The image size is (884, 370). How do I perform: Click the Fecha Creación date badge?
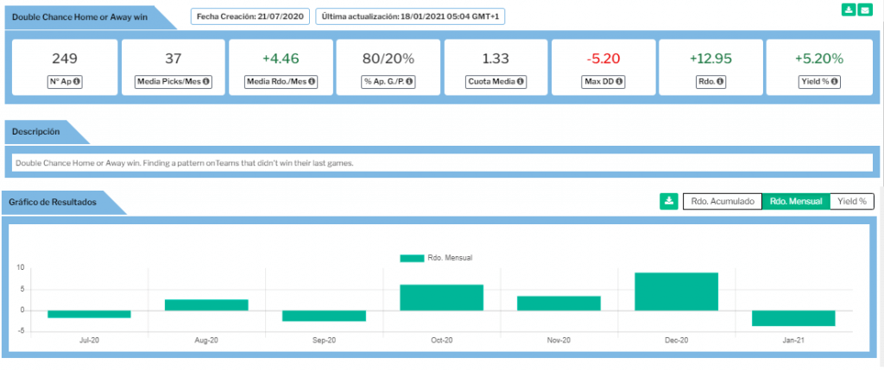point(249,17)
